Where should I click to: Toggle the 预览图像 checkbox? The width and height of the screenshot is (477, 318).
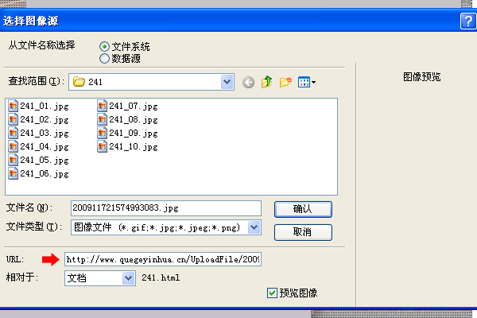tap(273, 293)
